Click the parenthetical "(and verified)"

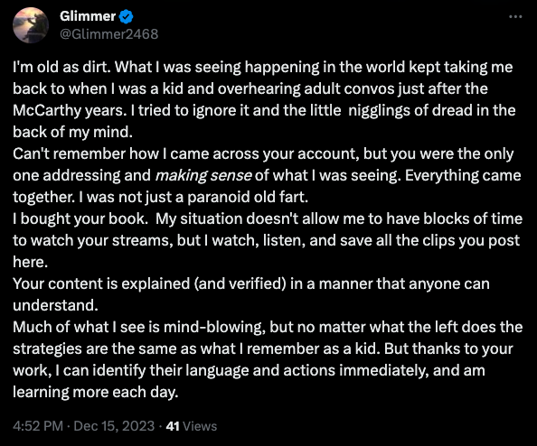click(x=240, y=283)
